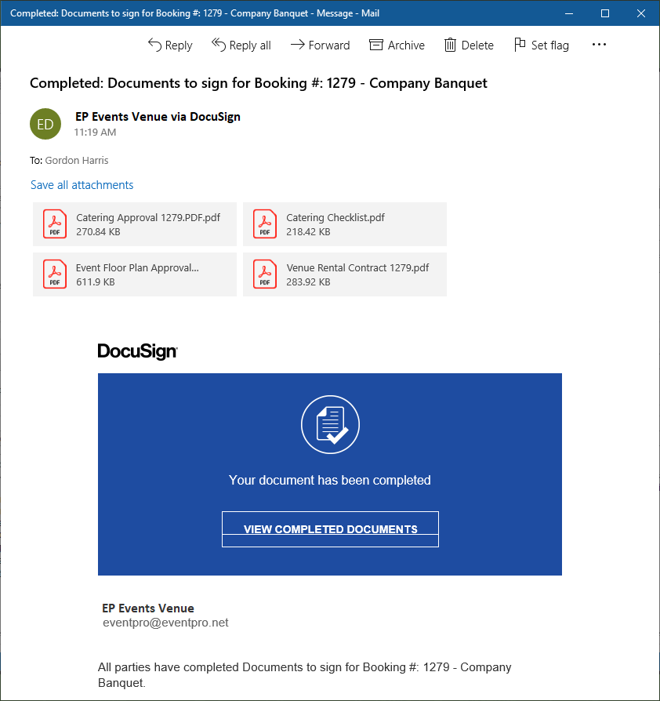Click 'All parties have completed' body text
Viewport: 660px width, 701px height.
pos(305,675)
